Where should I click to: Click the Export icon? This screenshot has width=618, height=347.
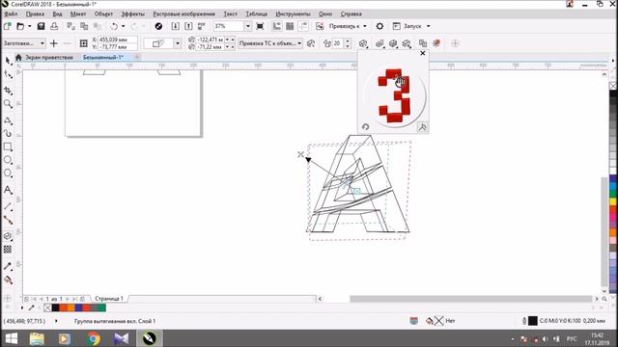[188, 26]
